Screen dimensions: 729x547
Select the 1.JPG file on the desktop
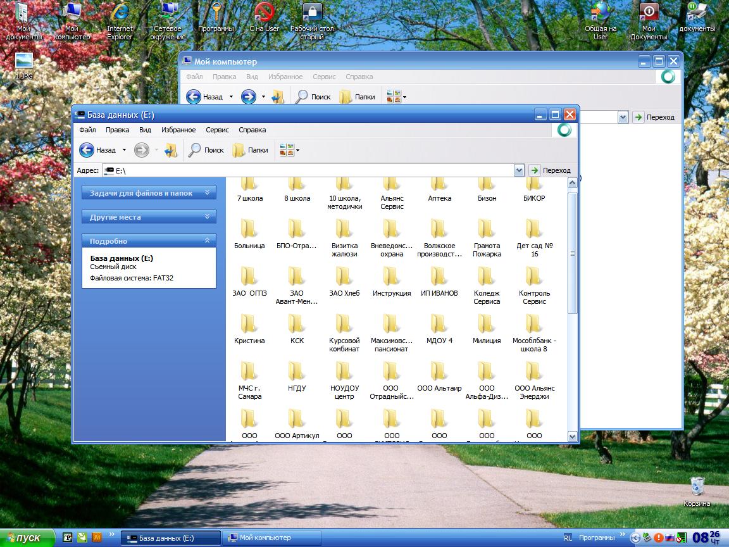24,62
